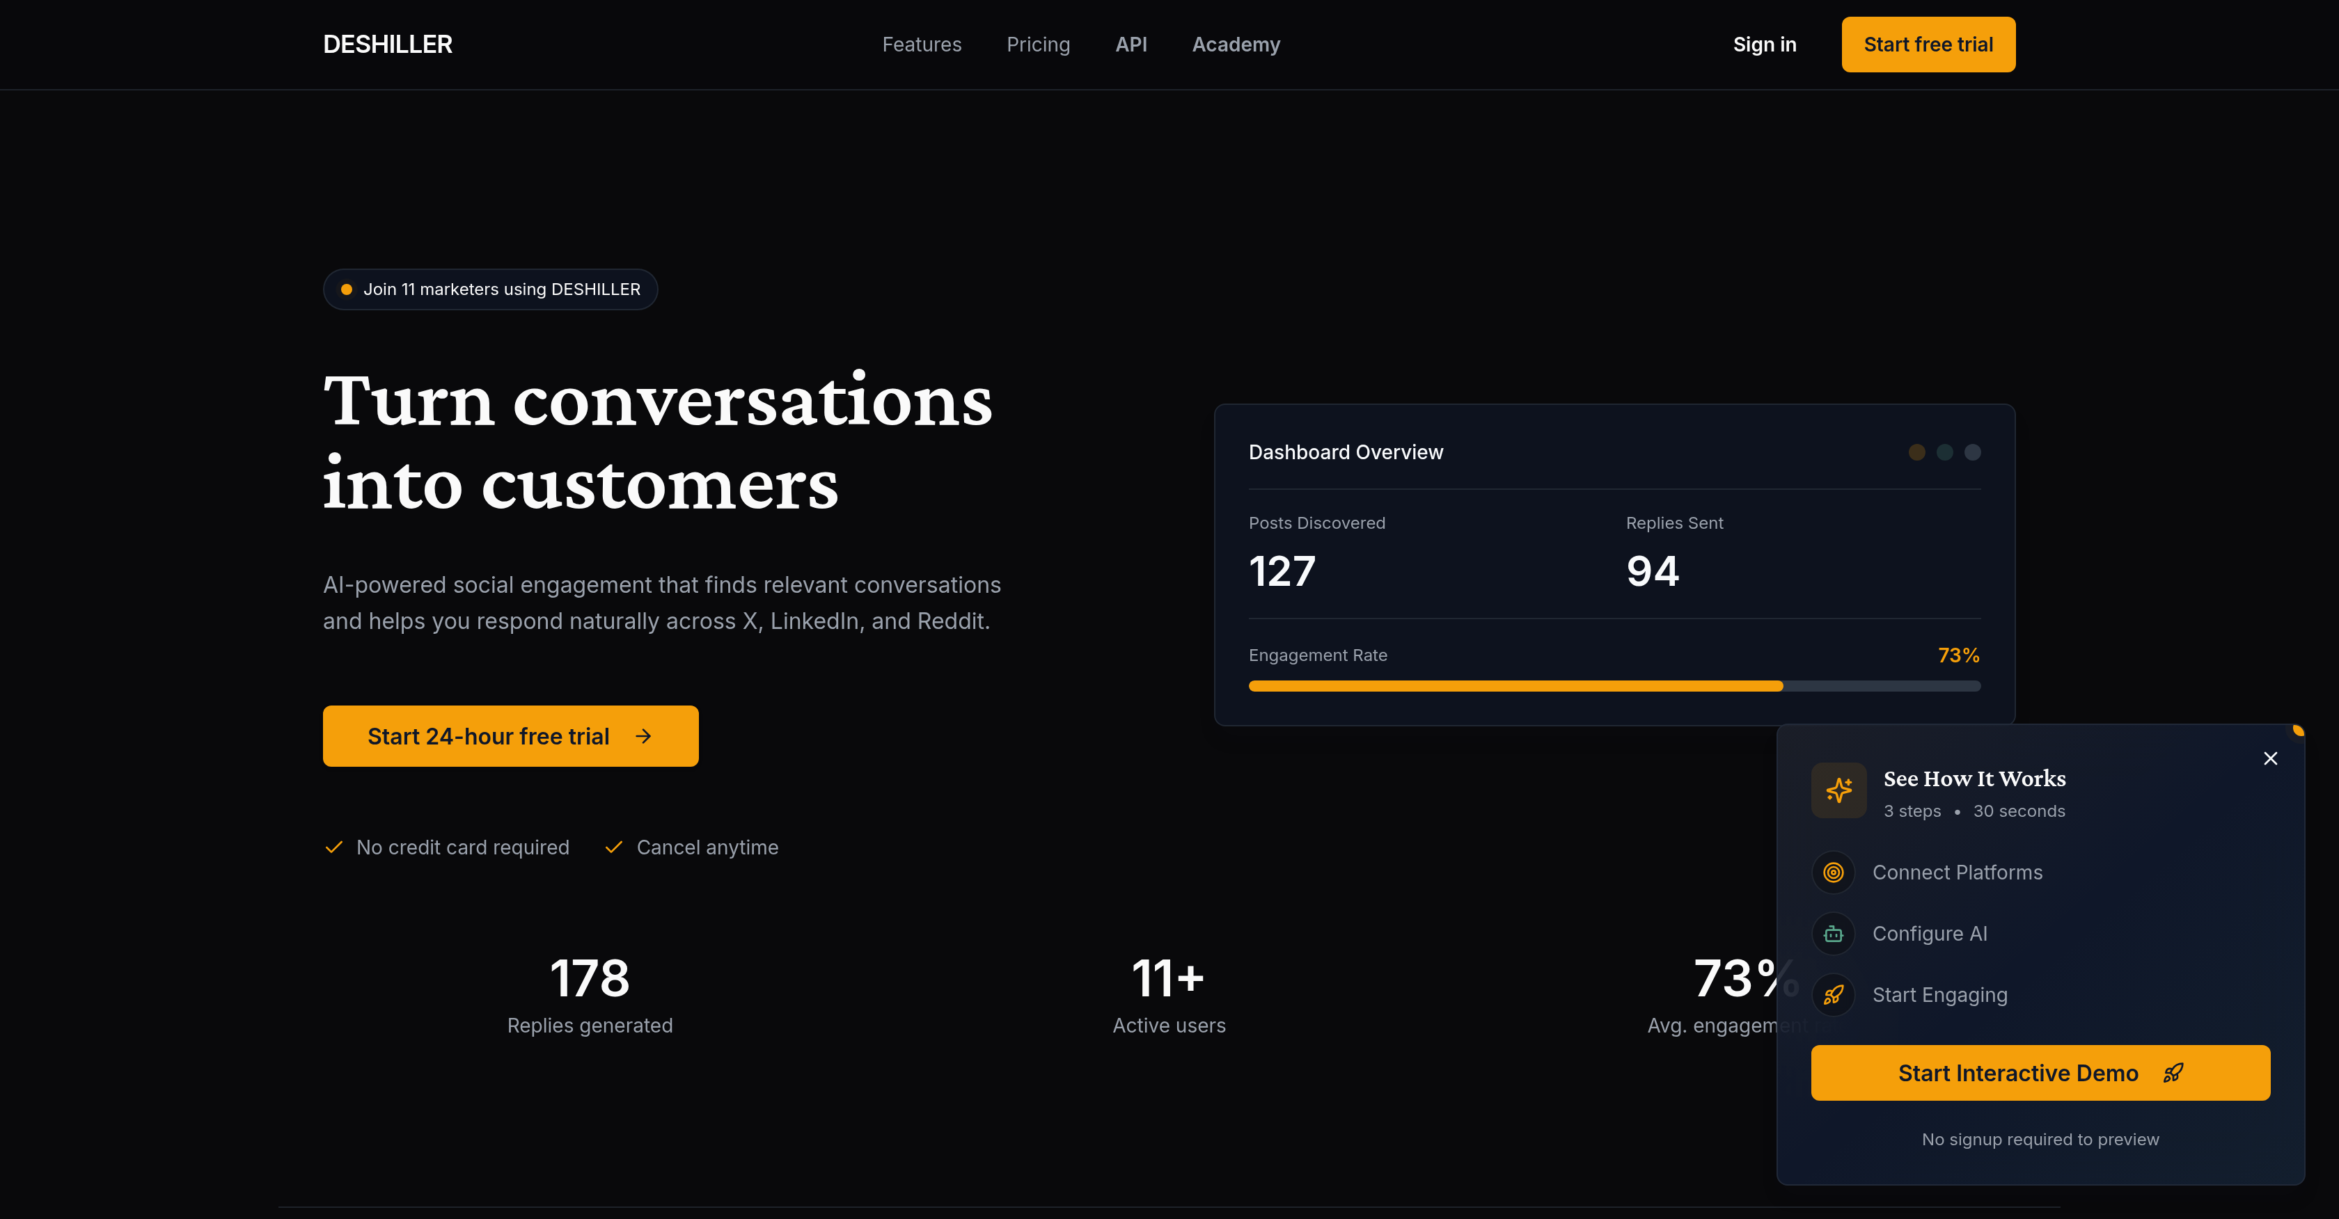Select the Connect Platforms target icon

[1833, 871]
